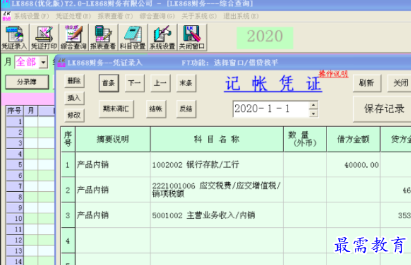This screenshot has width=411, height=265.
Task: Click the 2020 year display
Action: (265, 37)
